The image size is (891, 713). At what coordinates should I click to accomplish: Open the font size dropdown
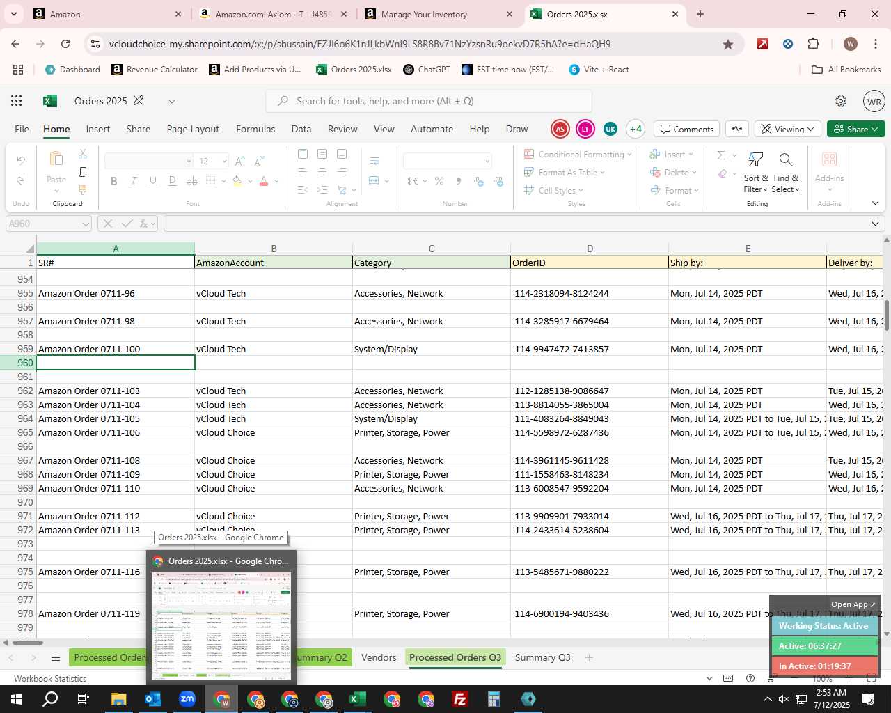pos(224,161)
